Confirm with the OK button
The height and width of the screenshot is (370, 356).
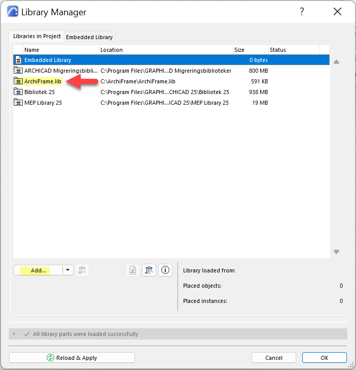point(324,358)
